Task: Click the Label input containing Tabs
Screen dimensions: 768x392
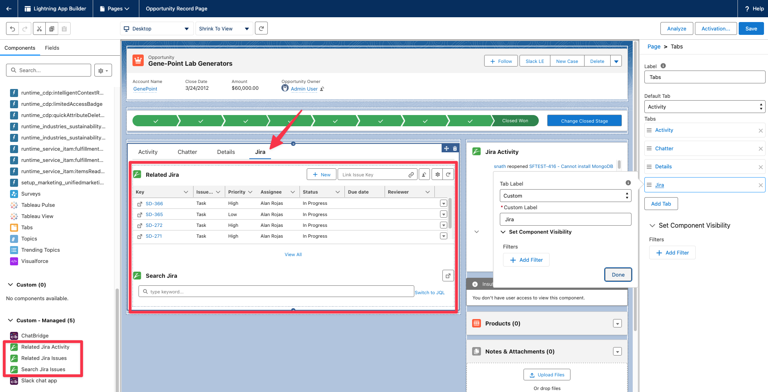Action: 705,77
